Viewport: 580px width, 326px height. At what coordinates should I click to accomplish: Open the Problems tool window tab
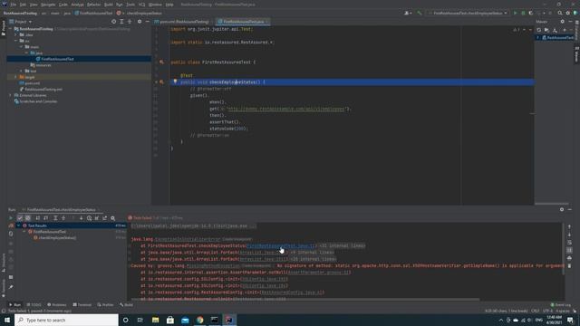click(56, 305)
